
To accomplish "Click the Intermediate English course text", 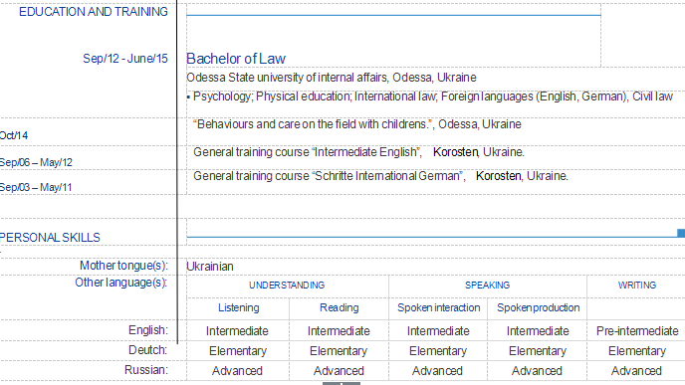I will pos(358,152).
